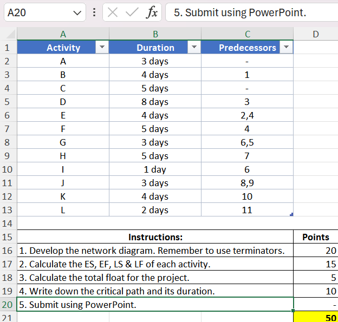Open the Predecessors column filter dropdown

click(286, 47)
